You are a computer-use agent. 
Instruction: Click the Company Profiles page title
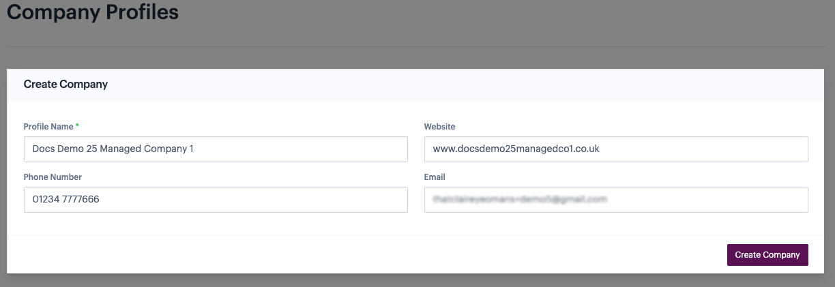click(x=93, y=12)
